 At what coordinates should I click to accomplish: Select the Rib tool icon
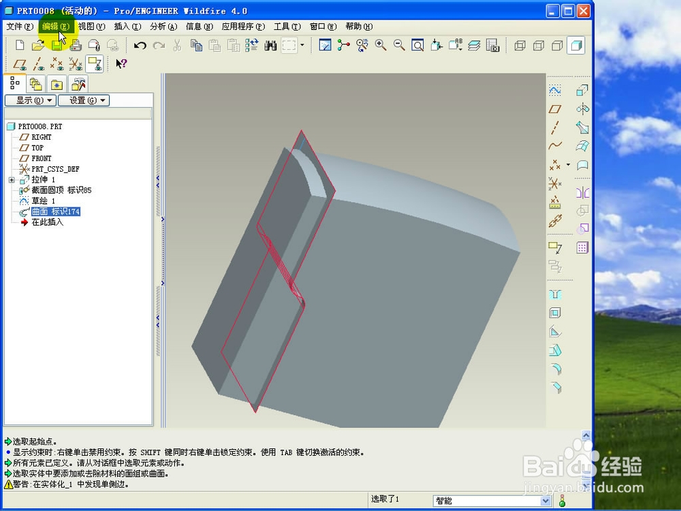(555, 332)
